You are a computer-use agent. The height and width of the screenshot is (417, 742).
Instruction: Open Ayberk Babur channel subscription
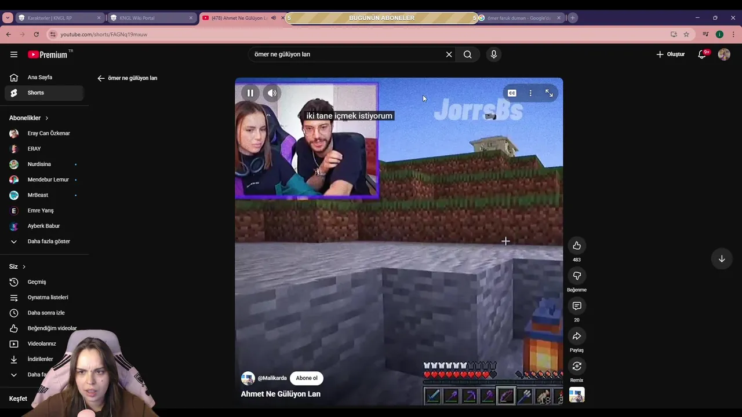point(44,226)
